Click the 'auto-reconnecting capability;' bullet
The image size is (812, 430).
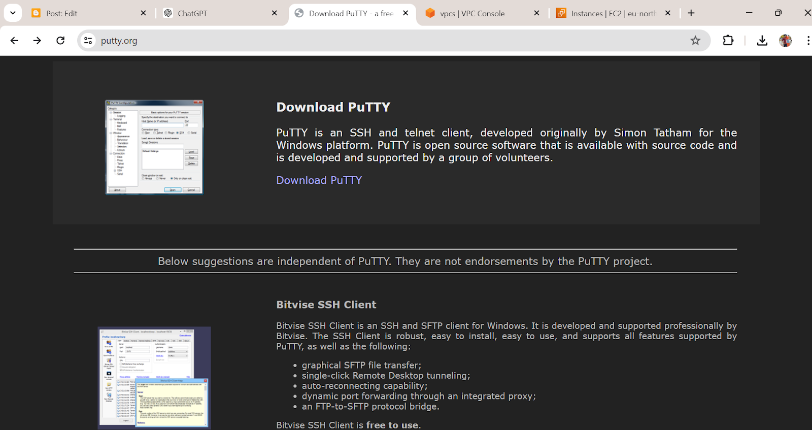[x=364, y=386]
